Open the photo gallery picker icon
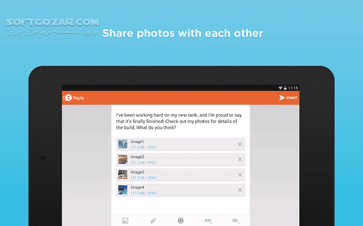The width and height of the screenshot is (363, 226). coord(125,221)
